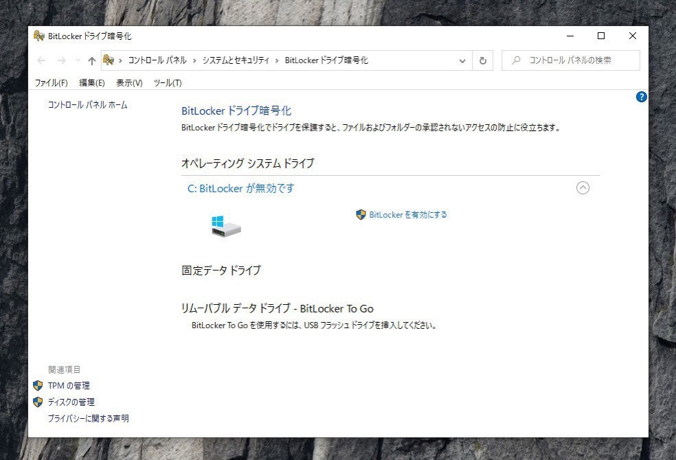The height and width of the screenshot is (460, 676).
Task: Click the BitLocker key icon in the address bar
Action: tap(109, 60)
